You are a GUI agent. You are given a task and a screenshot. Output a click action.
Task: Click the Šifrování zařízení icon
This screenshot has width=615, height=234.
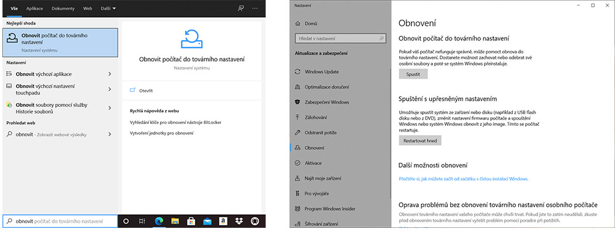(x=297, y=224)
